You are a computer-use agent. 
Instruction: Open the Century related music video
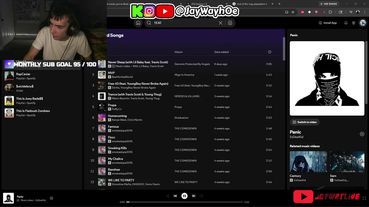click(308, 162)
